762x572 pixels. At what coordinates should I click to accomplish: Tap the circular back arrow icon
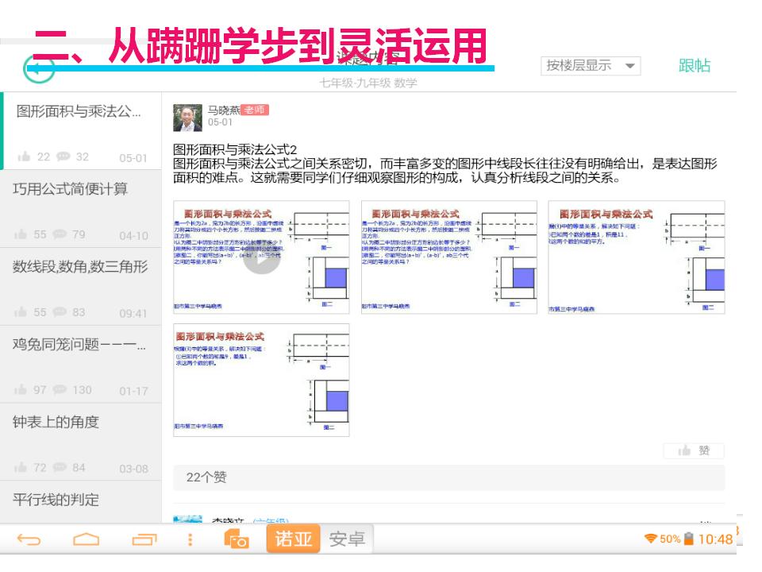coord(40,70)
